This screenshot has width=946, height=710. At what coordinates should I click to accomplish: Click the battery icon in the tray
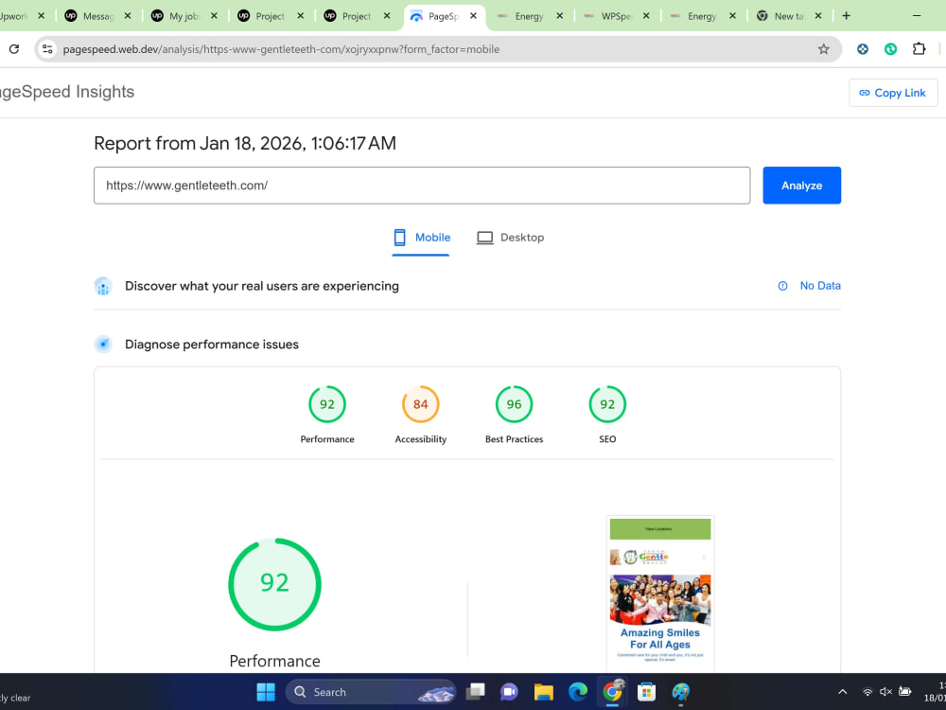coord(905,692)
